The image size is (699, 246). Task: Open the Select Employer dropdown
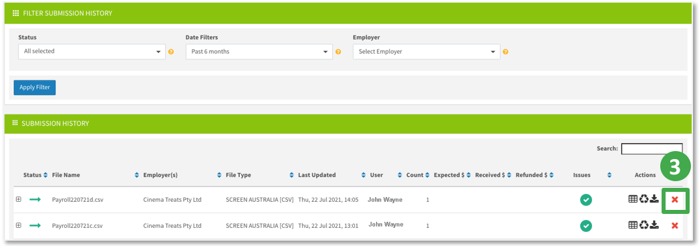(x=426, y=51)
